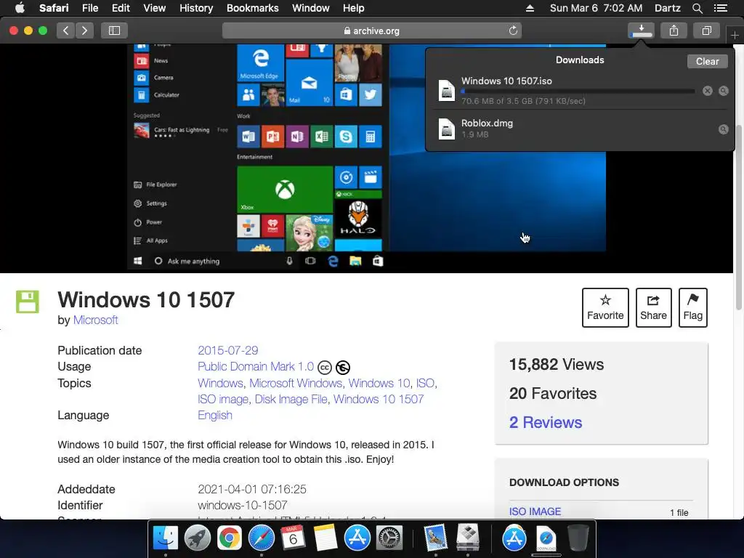Open the Dartz user menu
744x558 pixels.
coord(667,8)
